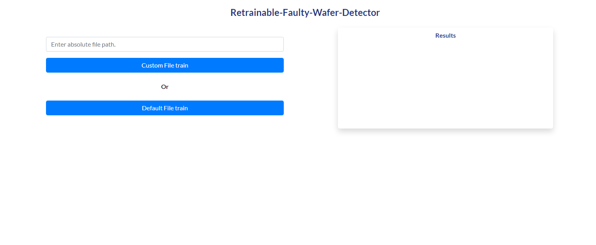This screenshot has width=596, height=245.
Task: Click the Results panel heading
Action: pos(445,35)
